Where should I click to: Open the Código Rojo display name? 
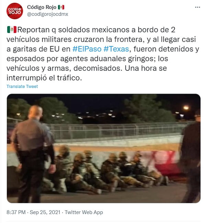coord(42,7)
